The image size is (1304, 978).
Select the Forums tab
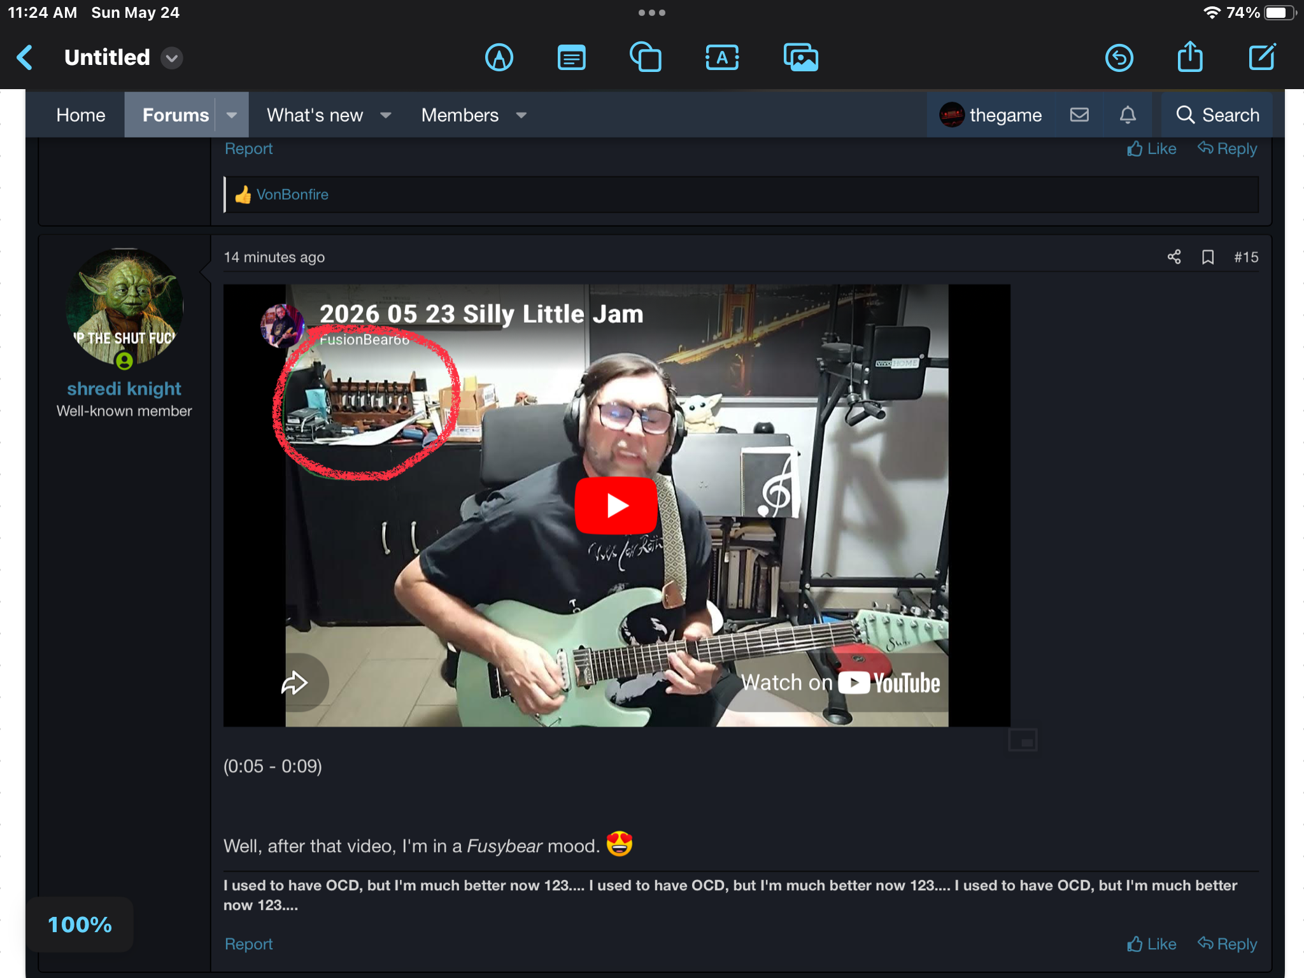[x=176, y=115]
